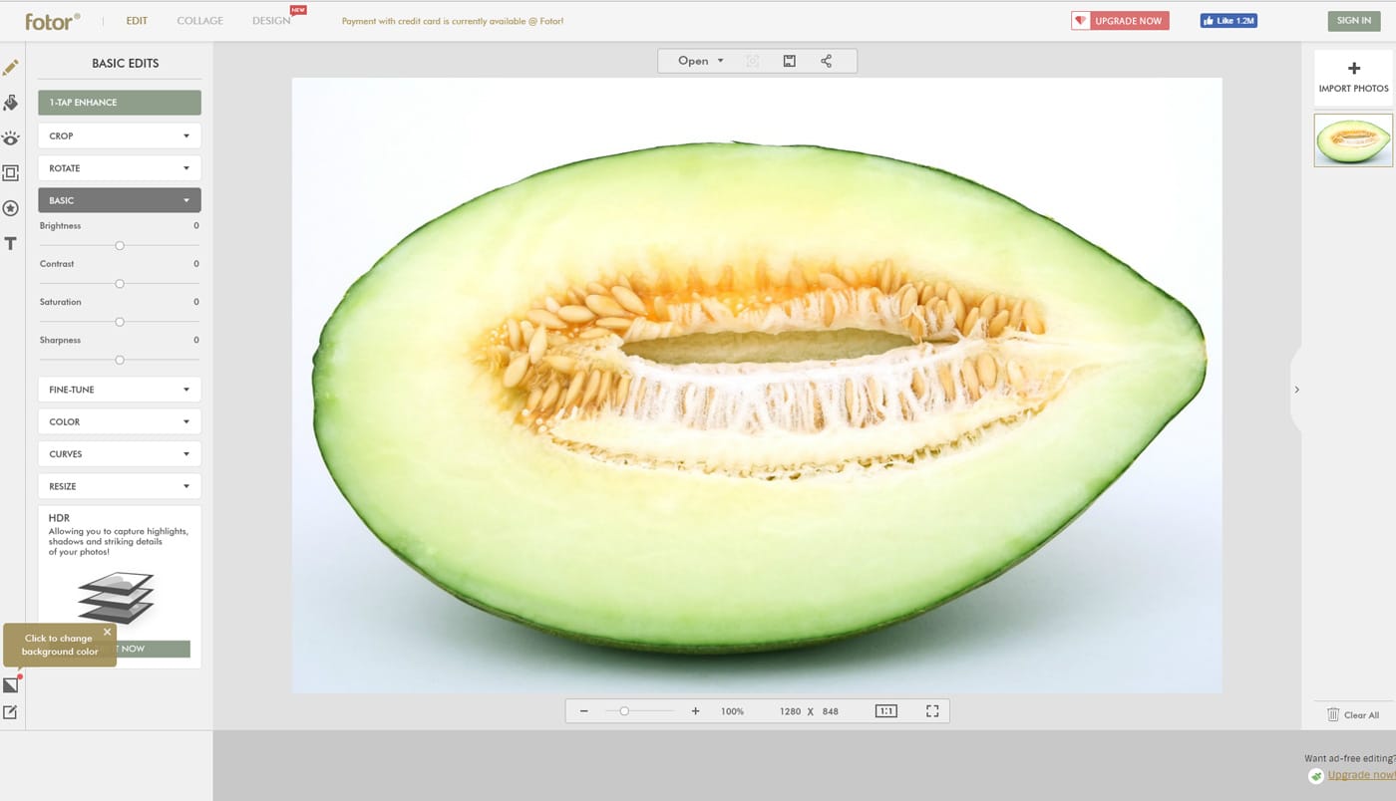Toggle fullscreen view icon
Image resolution: width=1396 pixels, height=801 pixels.
pyautogui.click(x=932, y=711)
